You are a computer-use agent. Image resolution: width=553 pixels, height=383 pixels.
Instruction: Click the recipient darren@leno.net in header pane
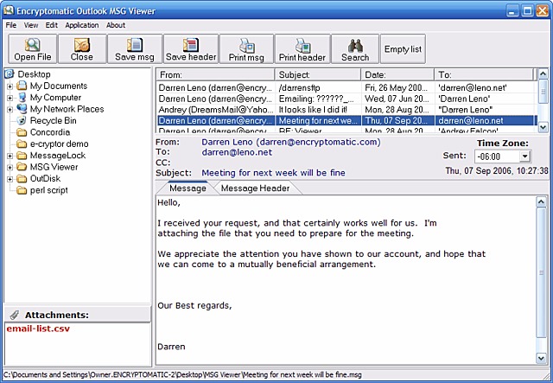pyautogui.click(x=237, y=152)
